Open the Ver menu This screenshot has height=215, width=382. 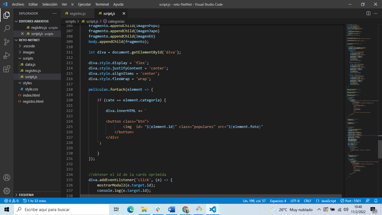[64, 4]
